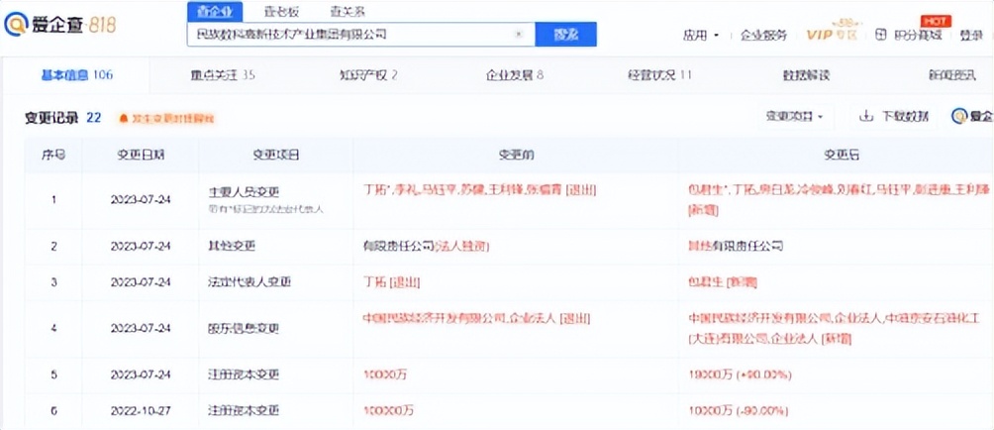Open the 企业服务 link
994x430 pixels.
click(x=764, y=36)
